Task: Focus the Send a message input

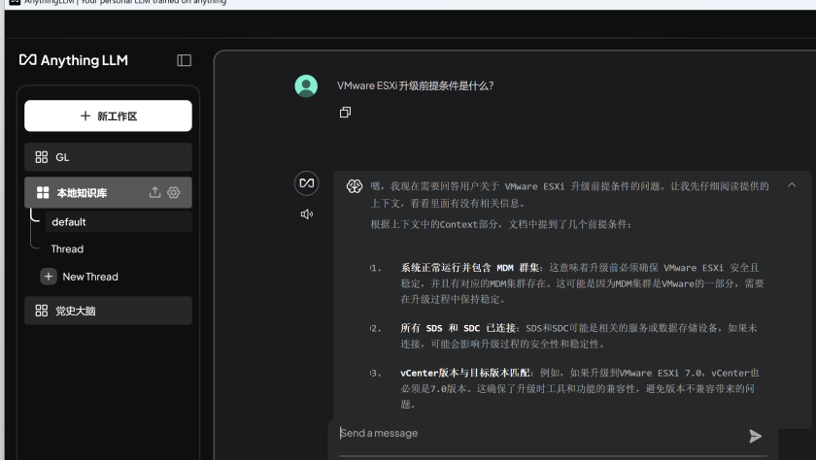Action: (x=541, y=433)
